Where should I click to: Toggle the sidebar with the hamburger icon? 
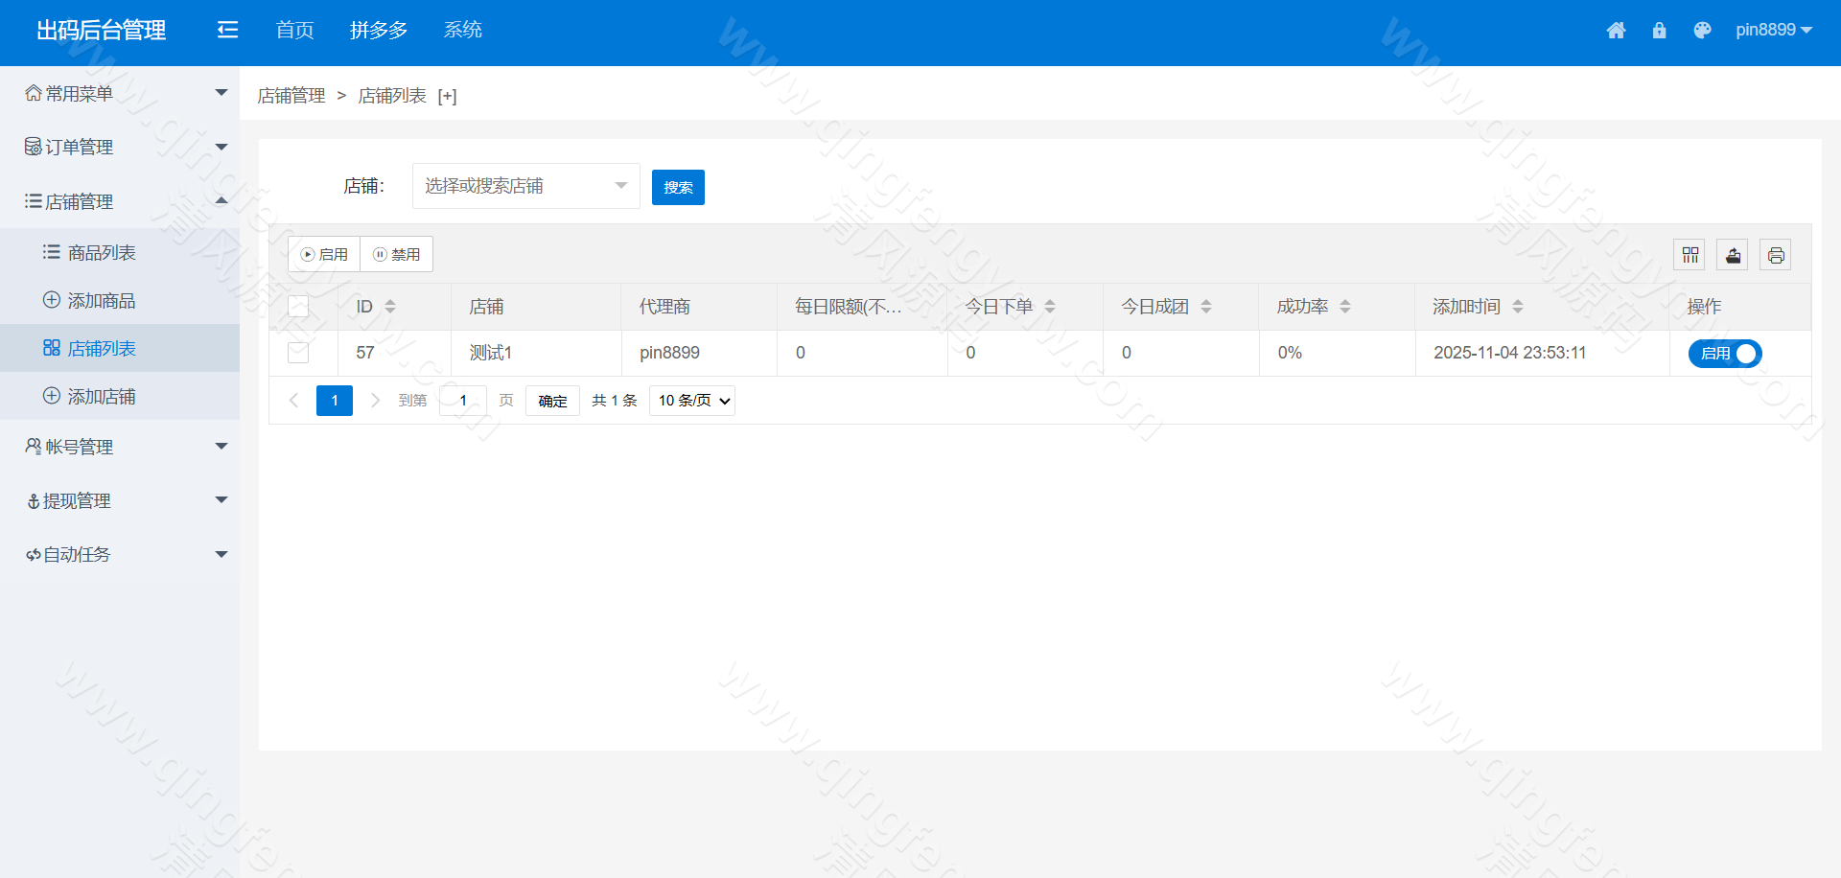pyautogui.click(x=227, y=30)
